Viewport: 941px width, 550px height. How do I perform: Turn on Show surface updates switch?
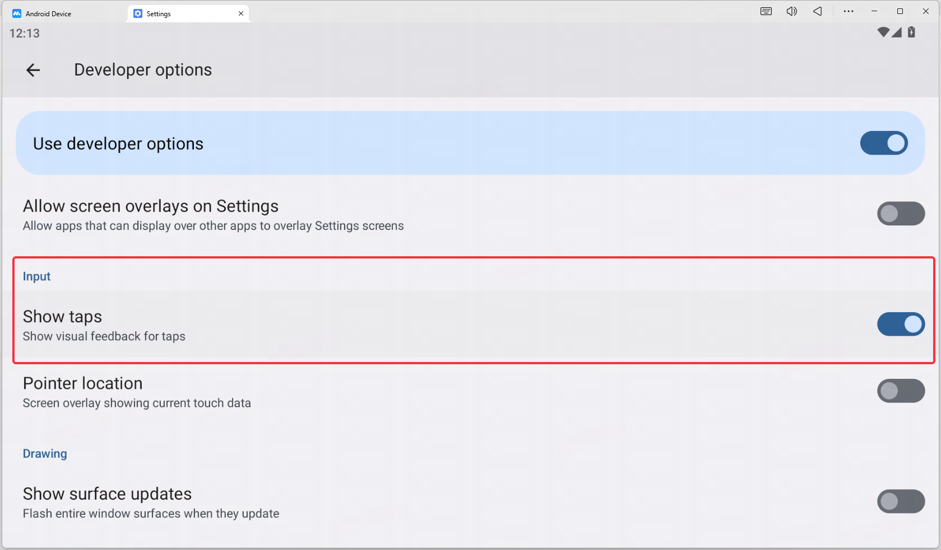(x=901, y=502)
